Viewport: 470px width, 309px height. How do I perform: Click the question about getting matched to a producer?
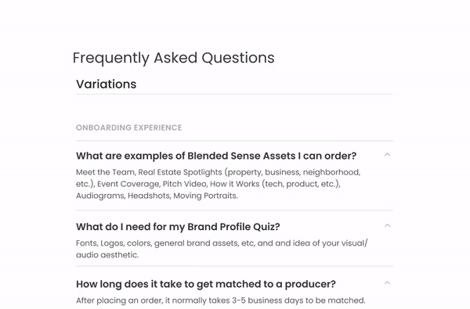click(205, 284)
